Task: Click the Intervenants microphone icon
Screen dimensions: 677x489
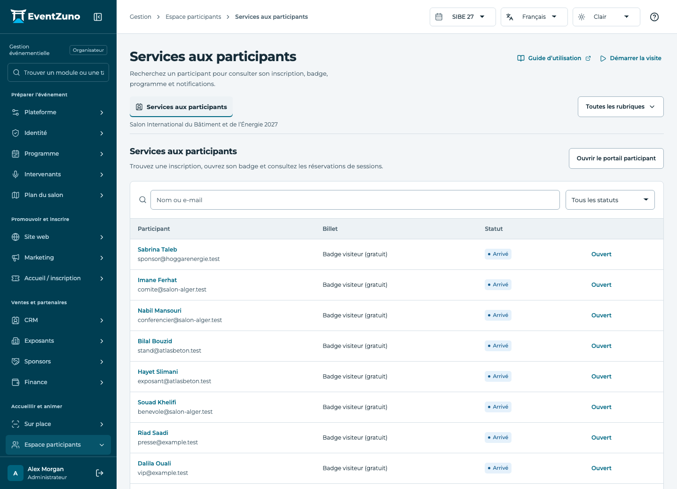Action: (x=16, y=174)
